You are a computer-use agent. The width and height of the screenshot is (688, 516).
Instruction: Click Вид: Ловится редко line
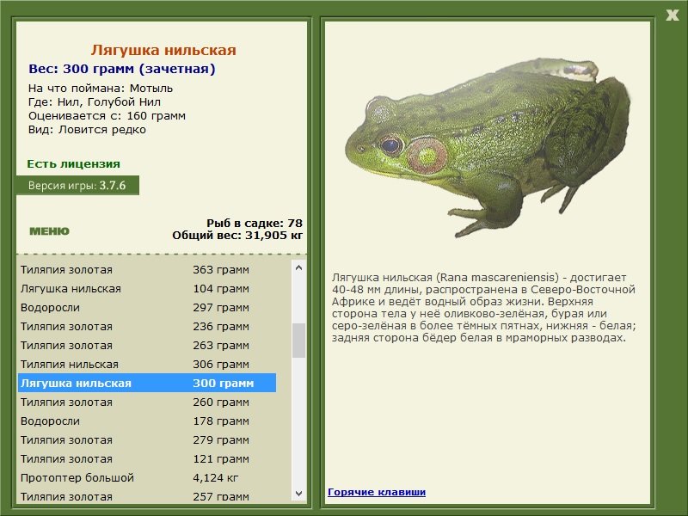pos(88,130)
